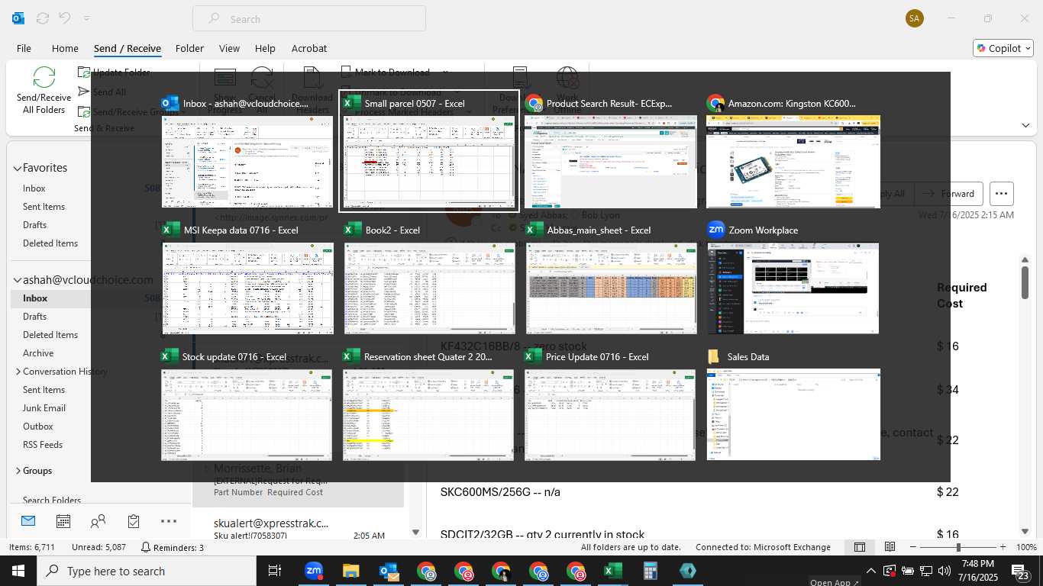Image resolution: width=1043 pixels, height=586 pixels.
Task: Click the Reminders bell in status bar
Action: (146, 547)
